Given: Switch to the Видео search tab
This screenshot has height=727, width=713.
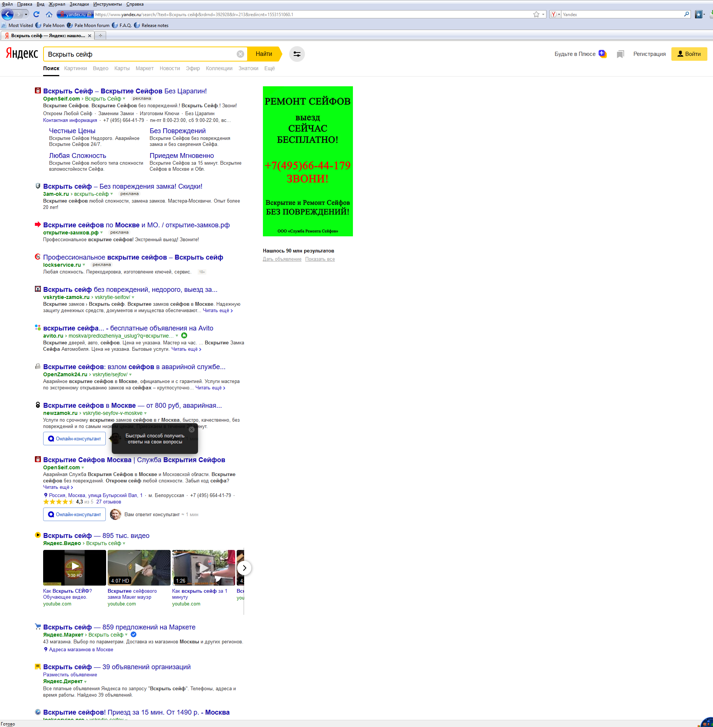Looking at the screenshot, I should coord(101,68).
